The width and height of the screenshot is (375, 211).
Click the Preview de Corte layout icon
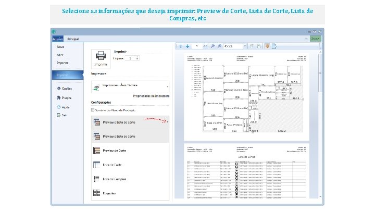(x=97, y=151)
